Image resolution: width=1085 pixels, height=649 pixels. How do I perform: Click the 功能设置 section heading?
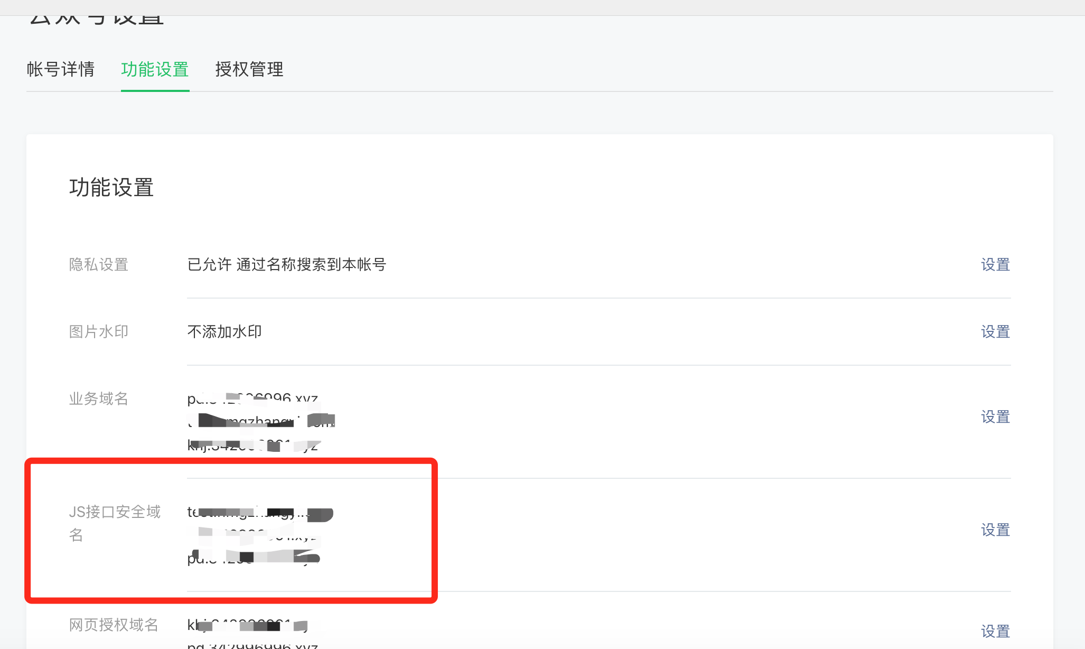tap(111, 188)
